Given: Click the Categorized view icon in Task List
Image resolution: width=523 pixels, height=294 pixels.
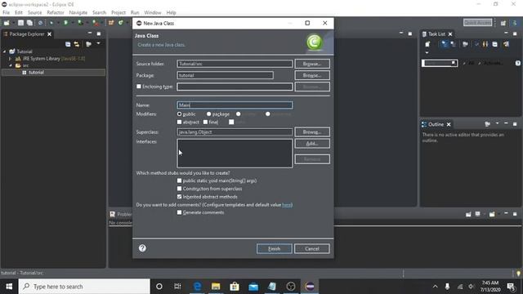Looking at the screenshot, I should click(445, 44).
